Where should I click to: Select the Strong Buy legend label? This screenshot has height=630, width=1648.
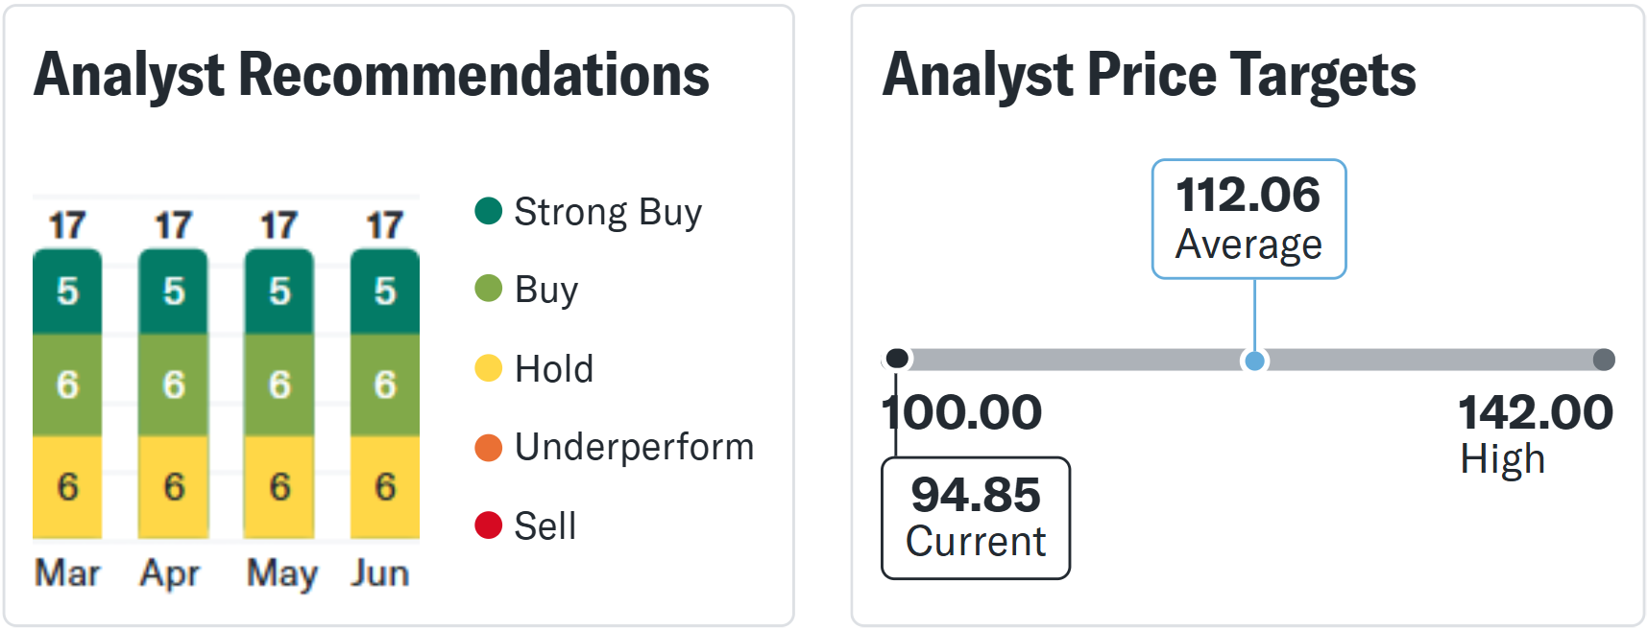[608, 212]
